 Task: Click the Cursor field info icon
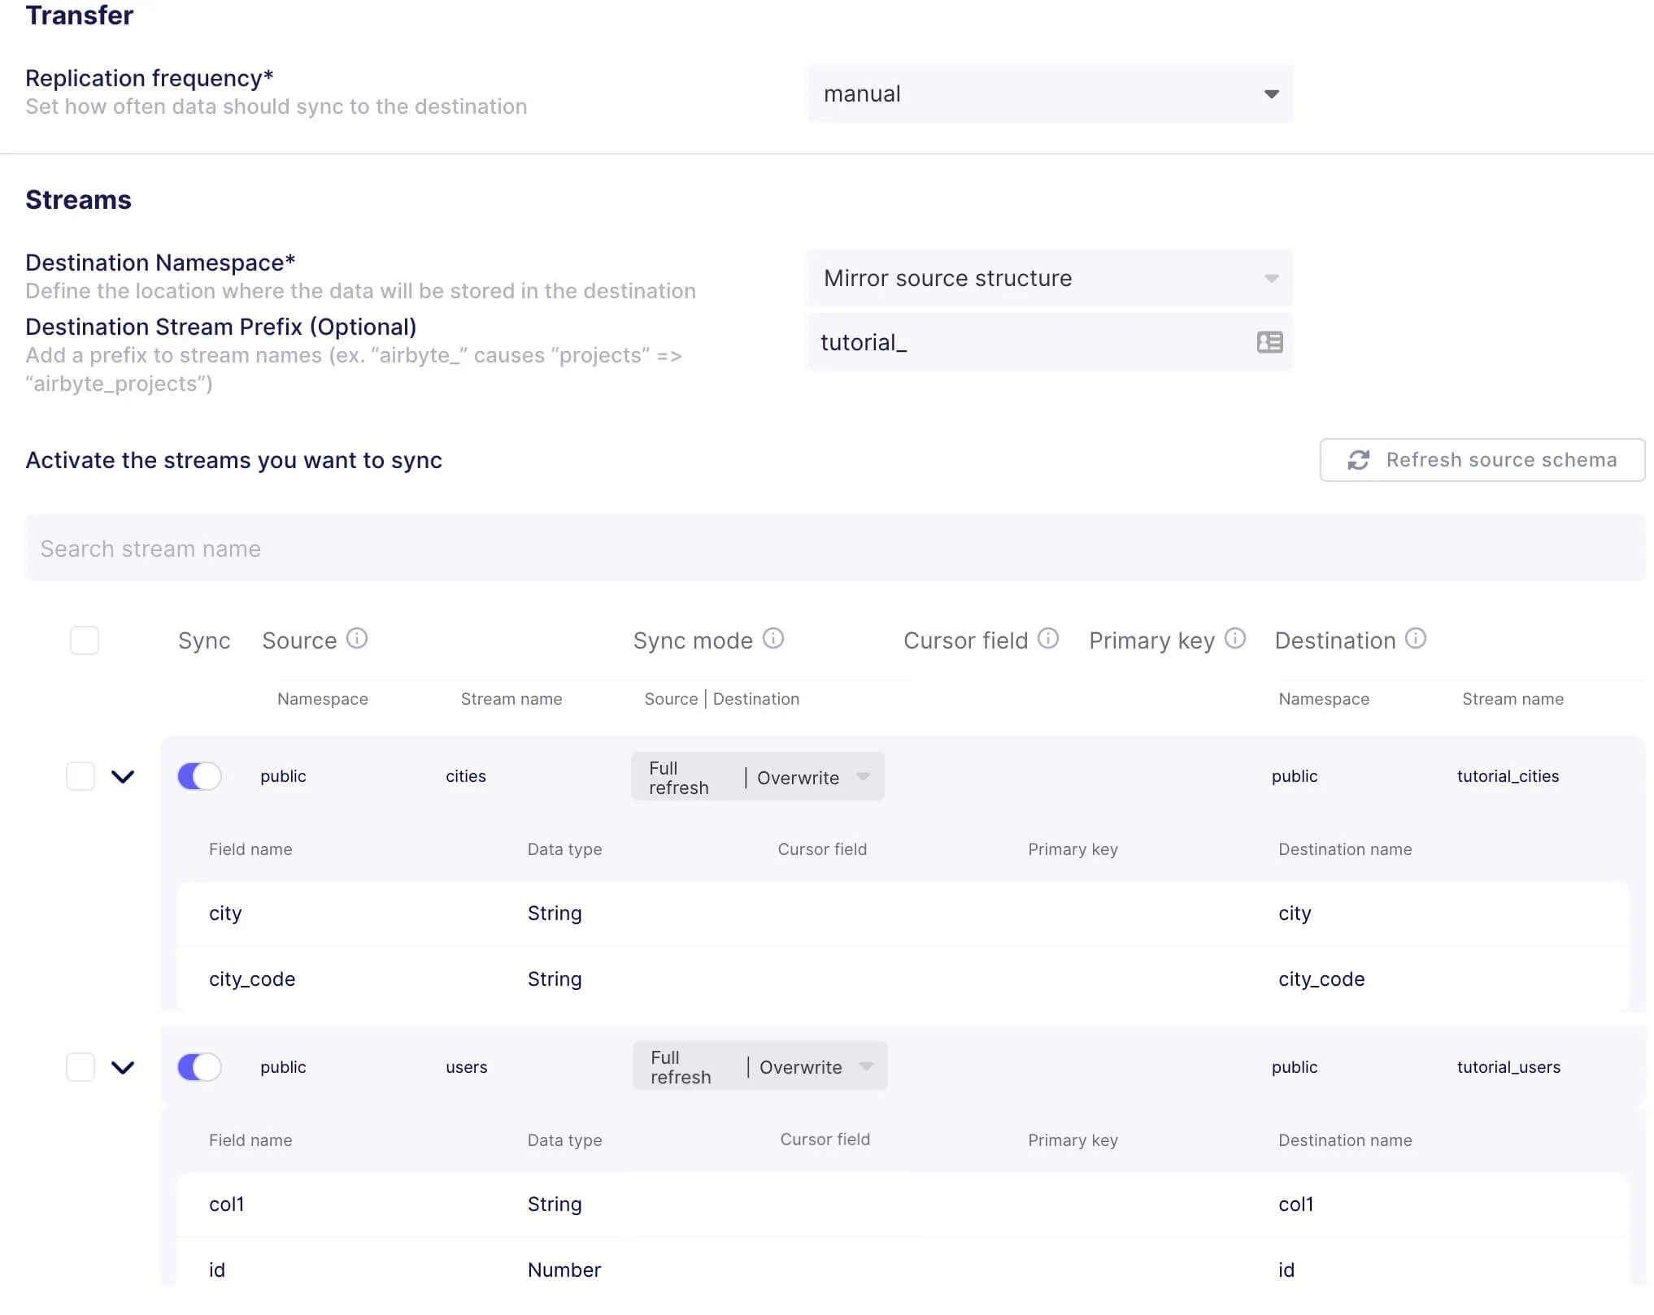[x=1048, y=639]
